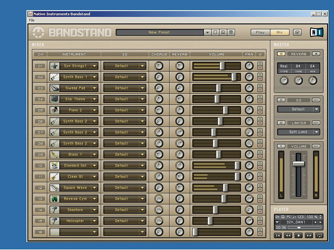The image size is (334, 250).
Task: Open EQ dropdown on channel 03
Action: (x=142, y=88)
